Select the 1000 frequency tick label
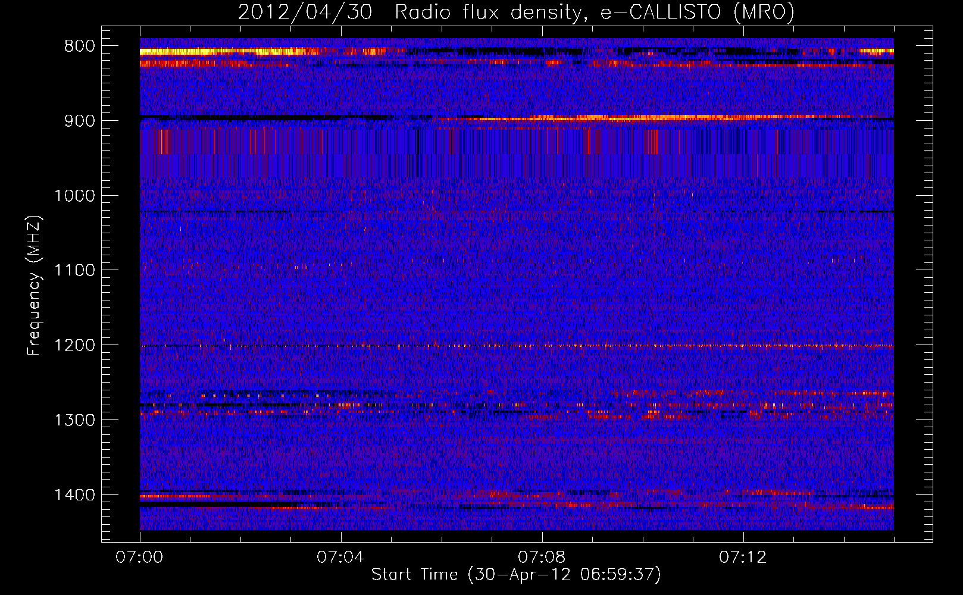 pos(74,196)
